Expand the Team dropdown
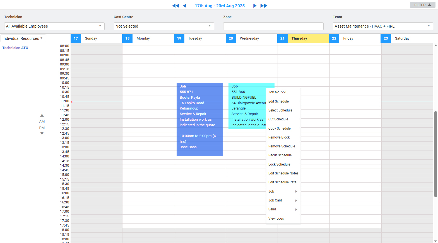The width and height of the screenshot is (438, 243). point(382,26)
